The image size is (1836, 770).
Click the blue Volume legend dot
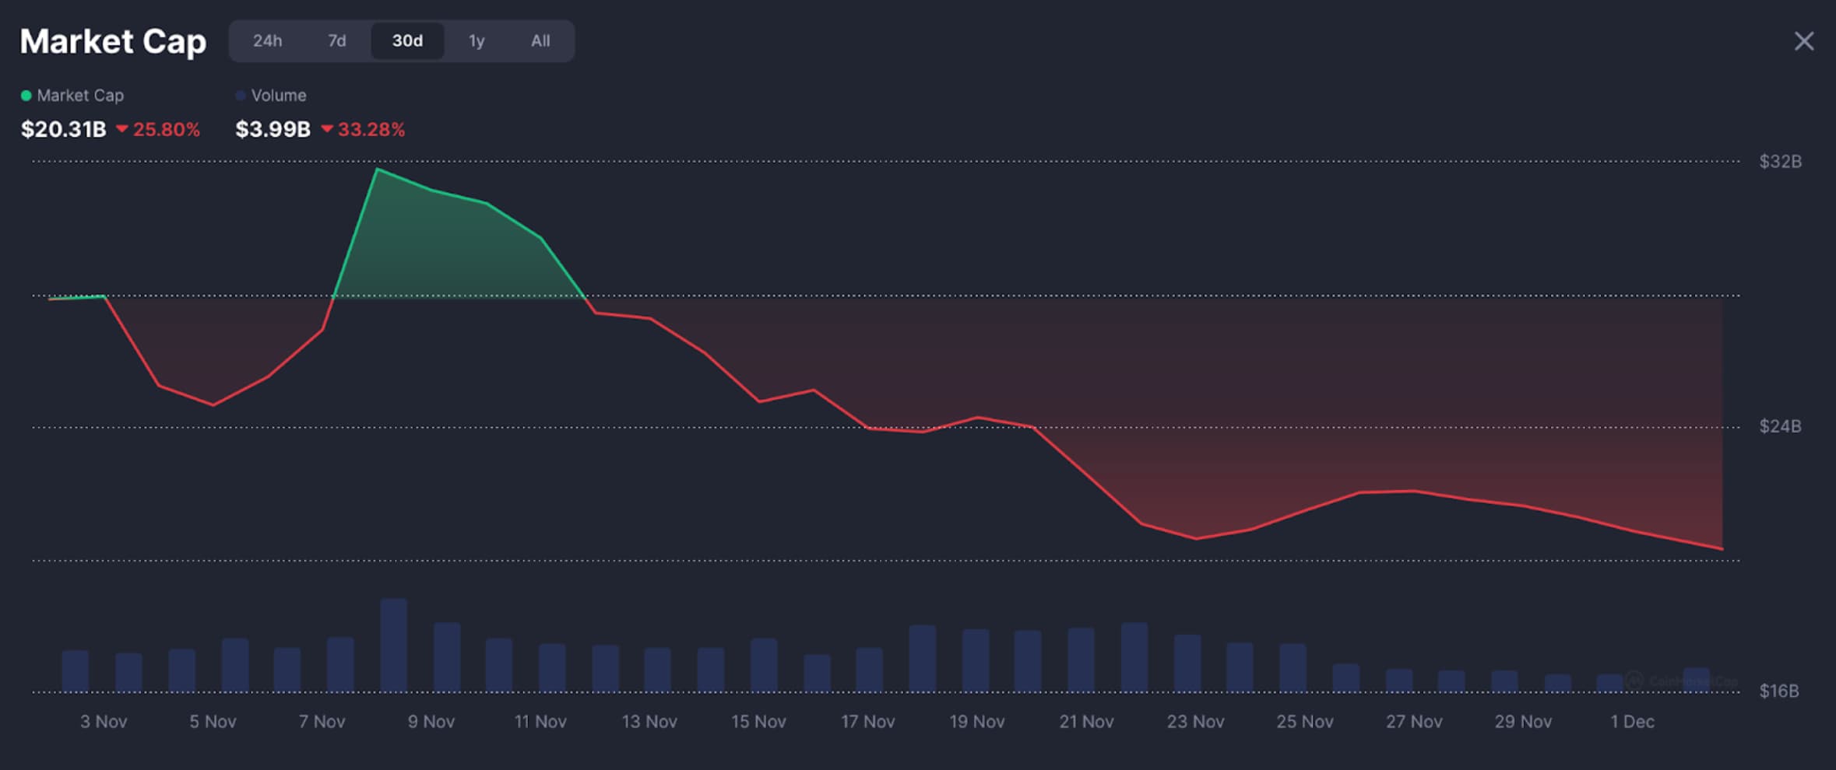[241, 95]
